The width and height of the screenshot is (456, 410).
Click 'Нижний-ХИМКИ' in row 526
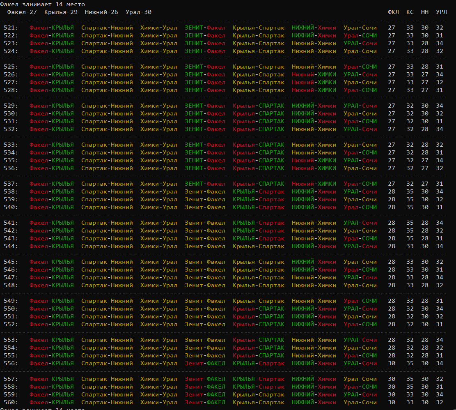[314, 74]
